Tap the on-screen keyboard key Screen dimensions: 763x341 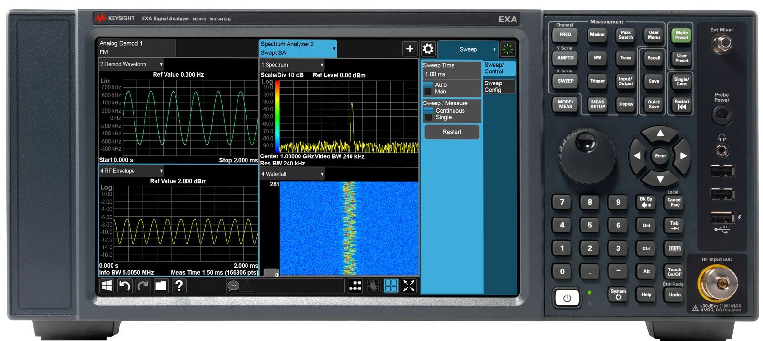click(674, 248)
